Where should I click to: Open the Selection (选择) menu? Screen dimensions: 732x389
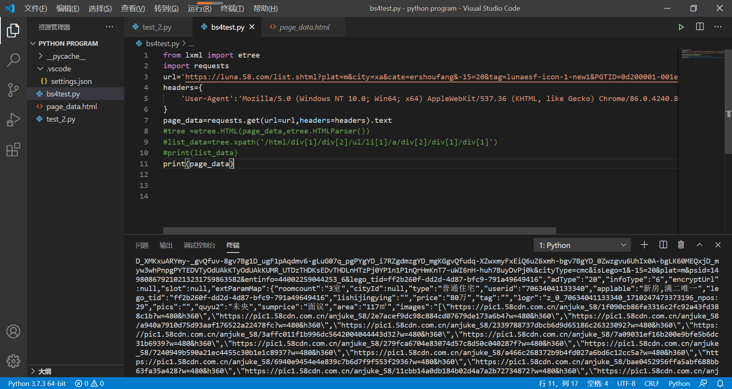coord(100,8)
